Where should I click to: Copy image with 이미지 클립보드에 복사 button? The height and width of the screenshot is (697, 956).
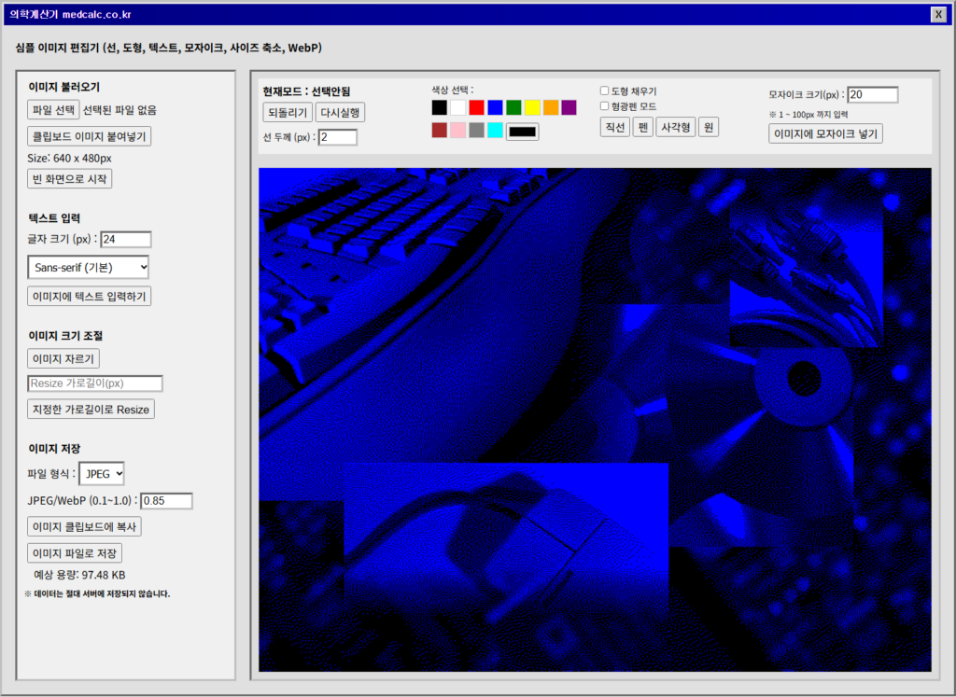point(84,526)
